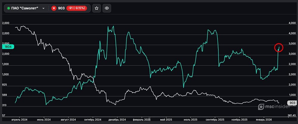
Task: Click the -91 (-9.15%) change badge
Action: [x=77, y=8]
